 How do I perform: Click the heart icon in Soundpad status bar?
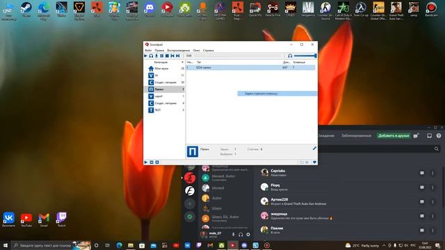click(x=314, y=162)
